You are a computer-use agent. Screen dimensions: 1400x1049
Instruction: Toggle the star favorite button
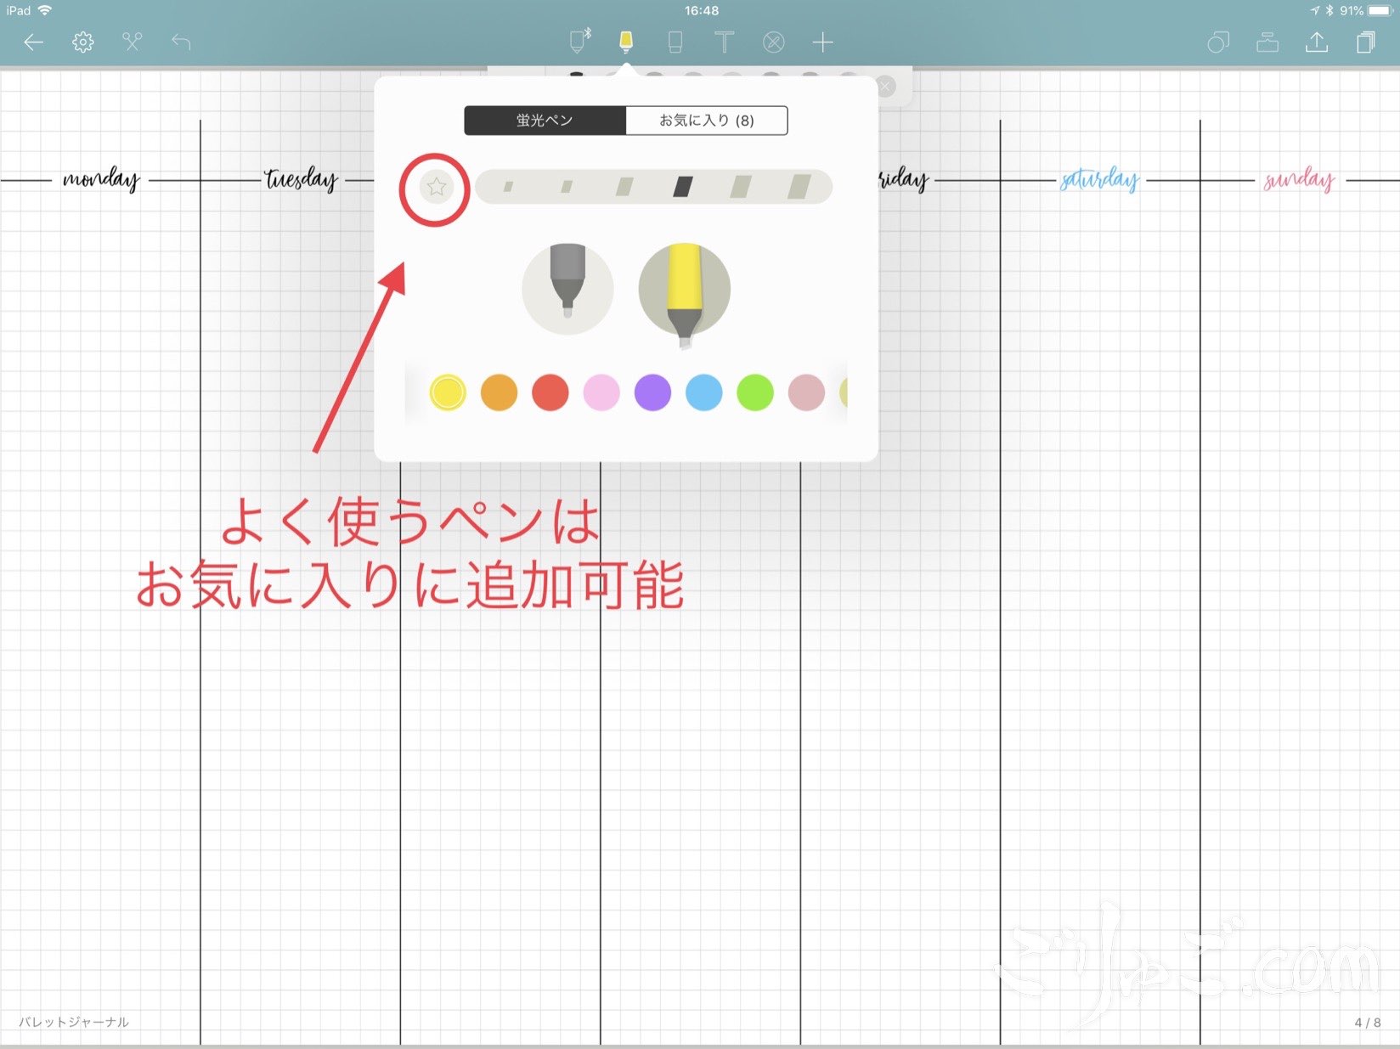436,187
